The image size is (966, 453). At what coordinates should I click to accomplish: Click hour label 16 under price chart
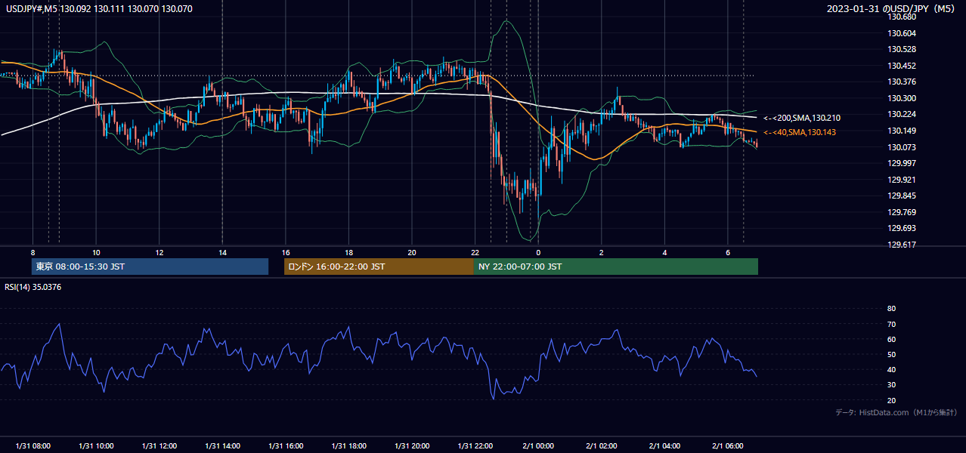coord(285,252)
